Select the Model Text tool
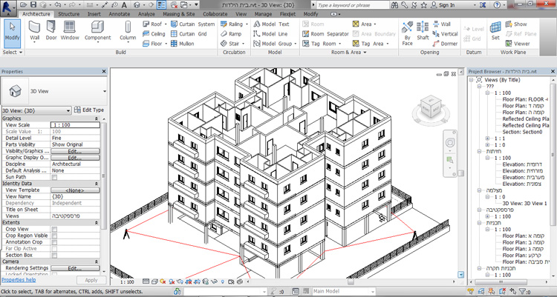This screenshot has width=557, height=297. click(x=271, y=24)
